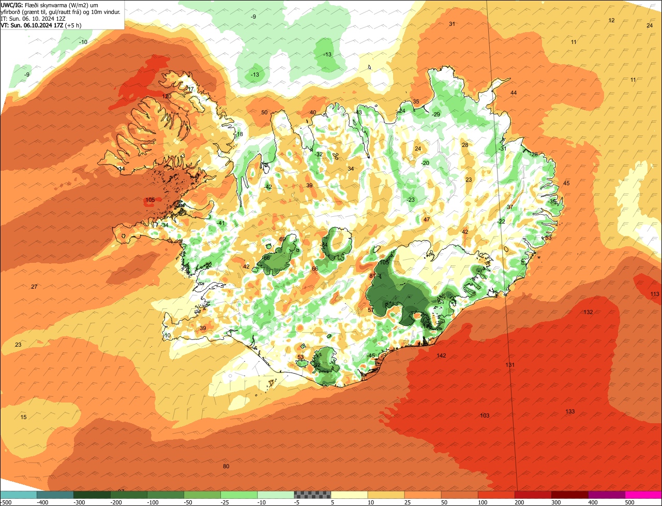Click the map value '15' in the southwest ocean
The image size is (662, 506).
click(23, 417)
